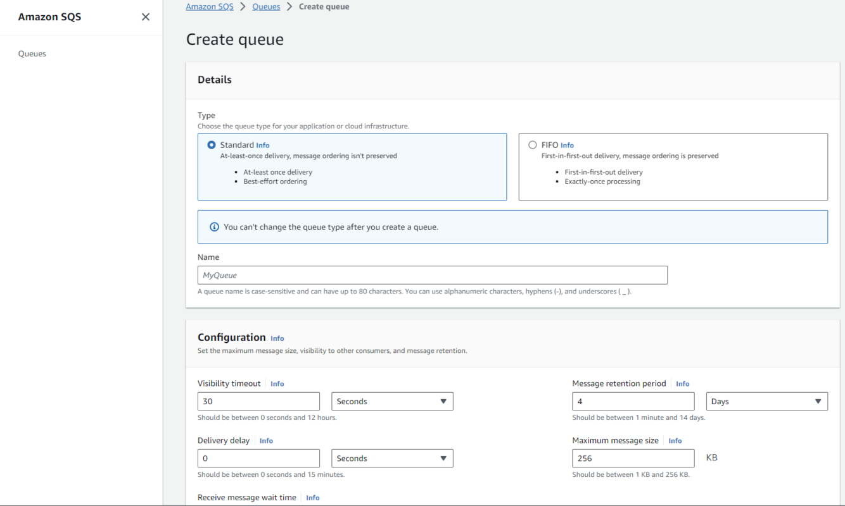
Task: Go to Amazon SQS breadcrumb link
Action: (210, 6)
